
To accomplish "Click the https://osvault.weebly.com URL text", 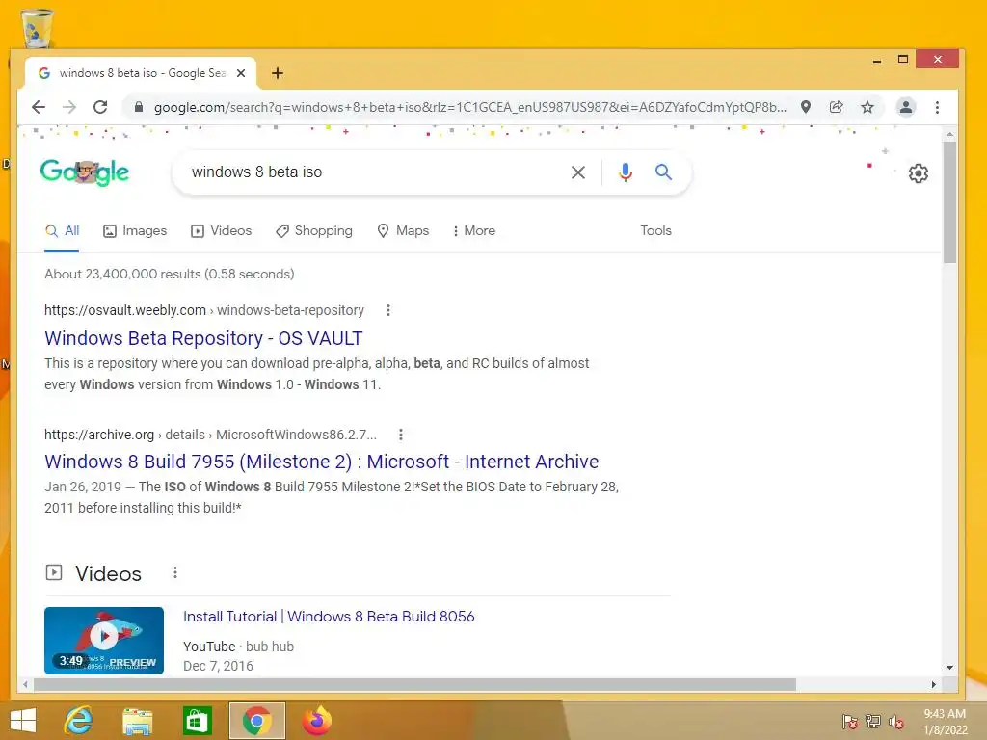I will tap(125, 310).
